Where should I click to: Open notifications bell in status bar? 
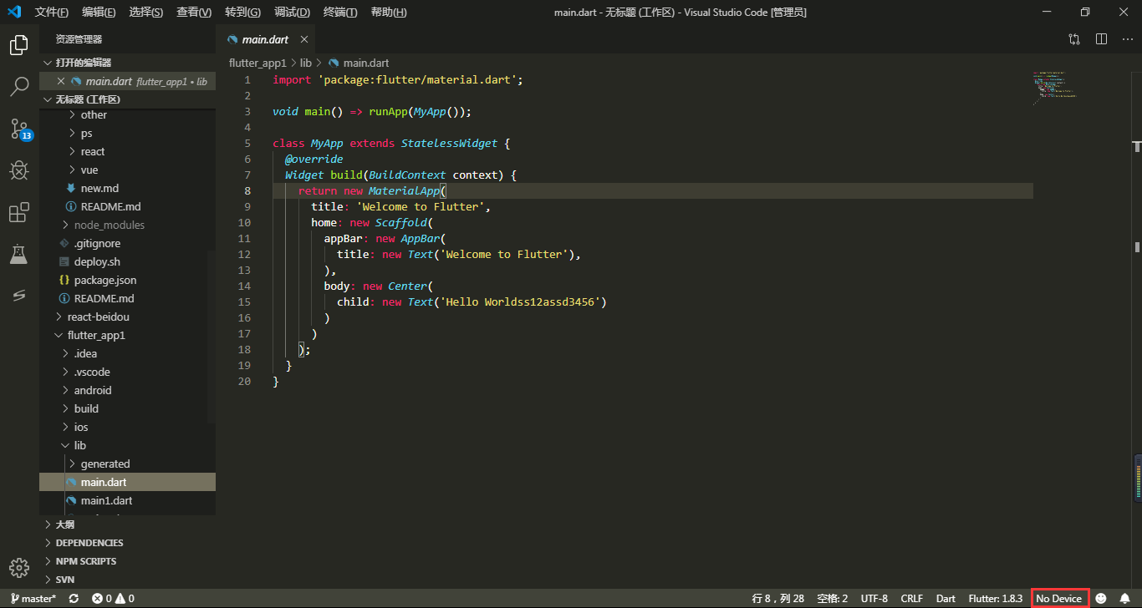point(1125,598)
